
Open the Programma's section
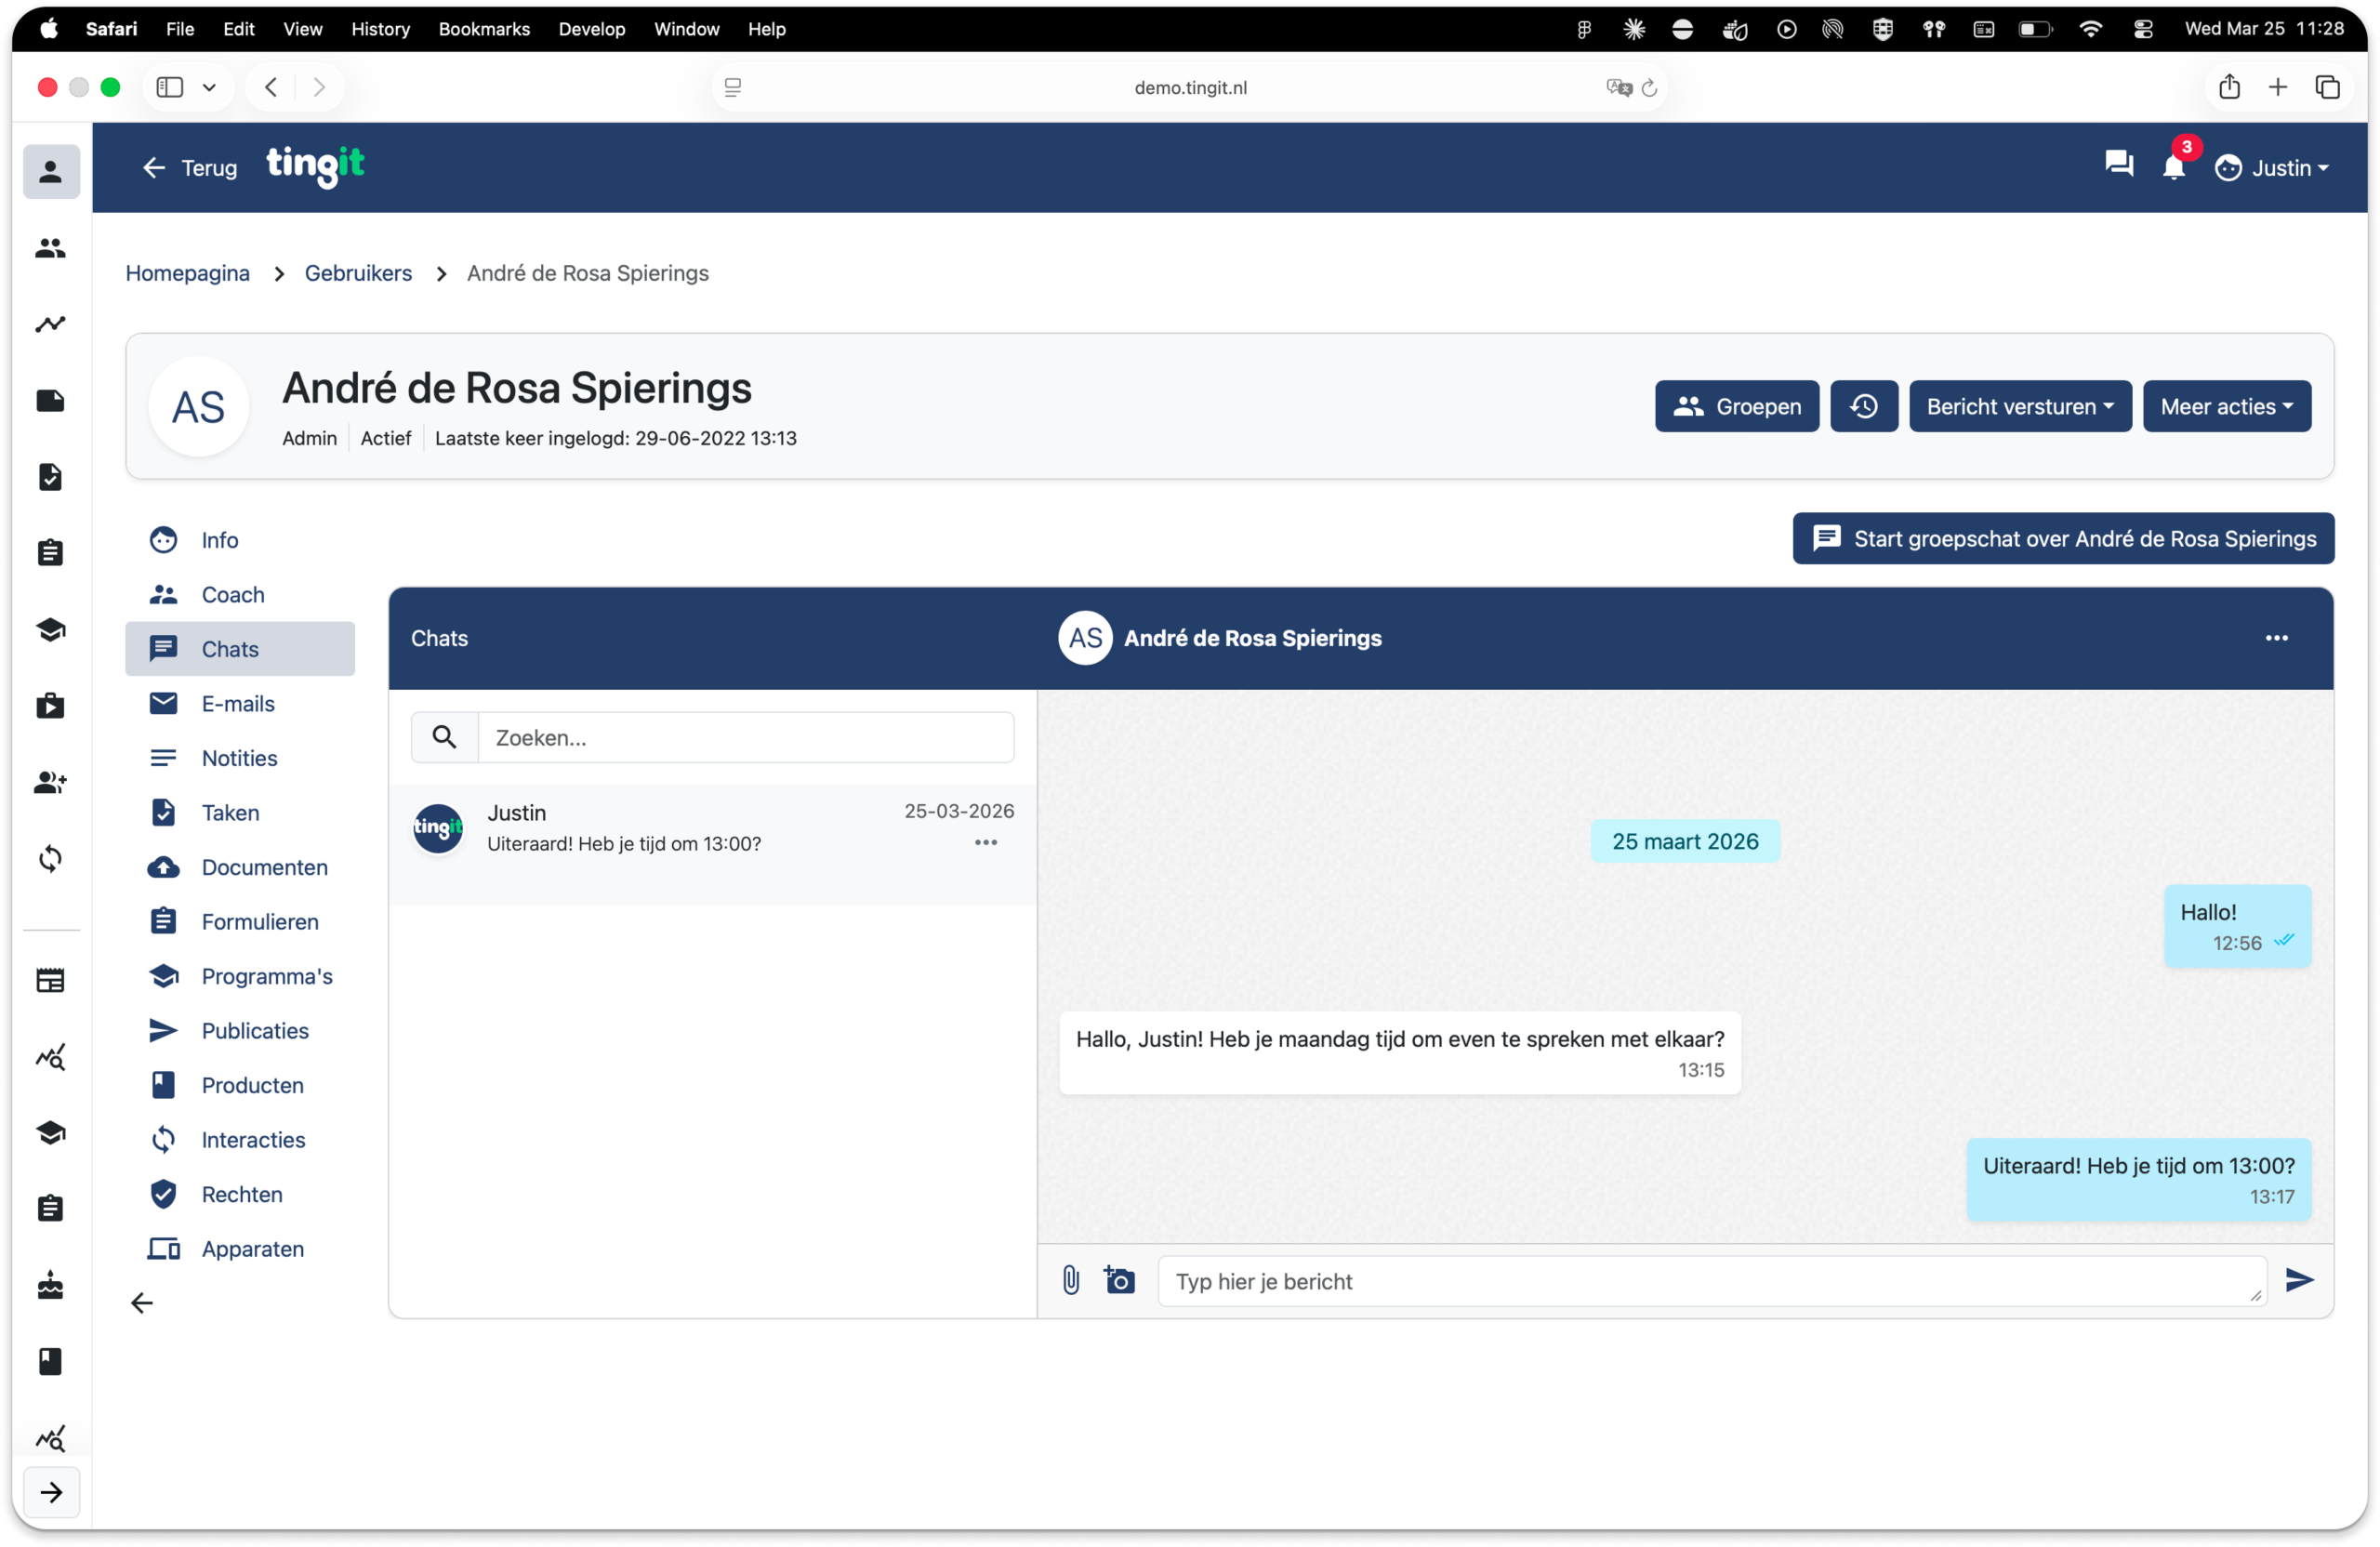(x=240, y=976)
